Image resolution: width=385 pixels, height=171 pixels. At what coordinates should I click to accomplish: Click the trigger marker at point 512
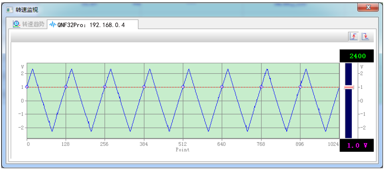tap(183, 87)
